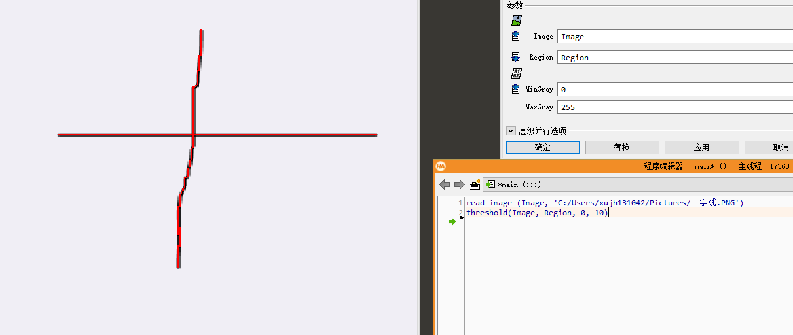
Task: Click the new procedure icon with star
Action: click(x=475, y=185)
